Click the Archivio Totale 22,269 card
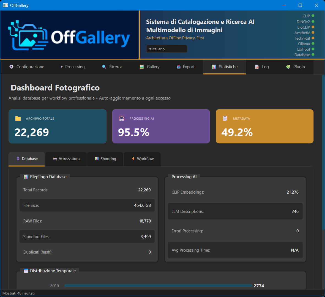The width and height of the screenshot is (325, 297). [x=58, y=126]
